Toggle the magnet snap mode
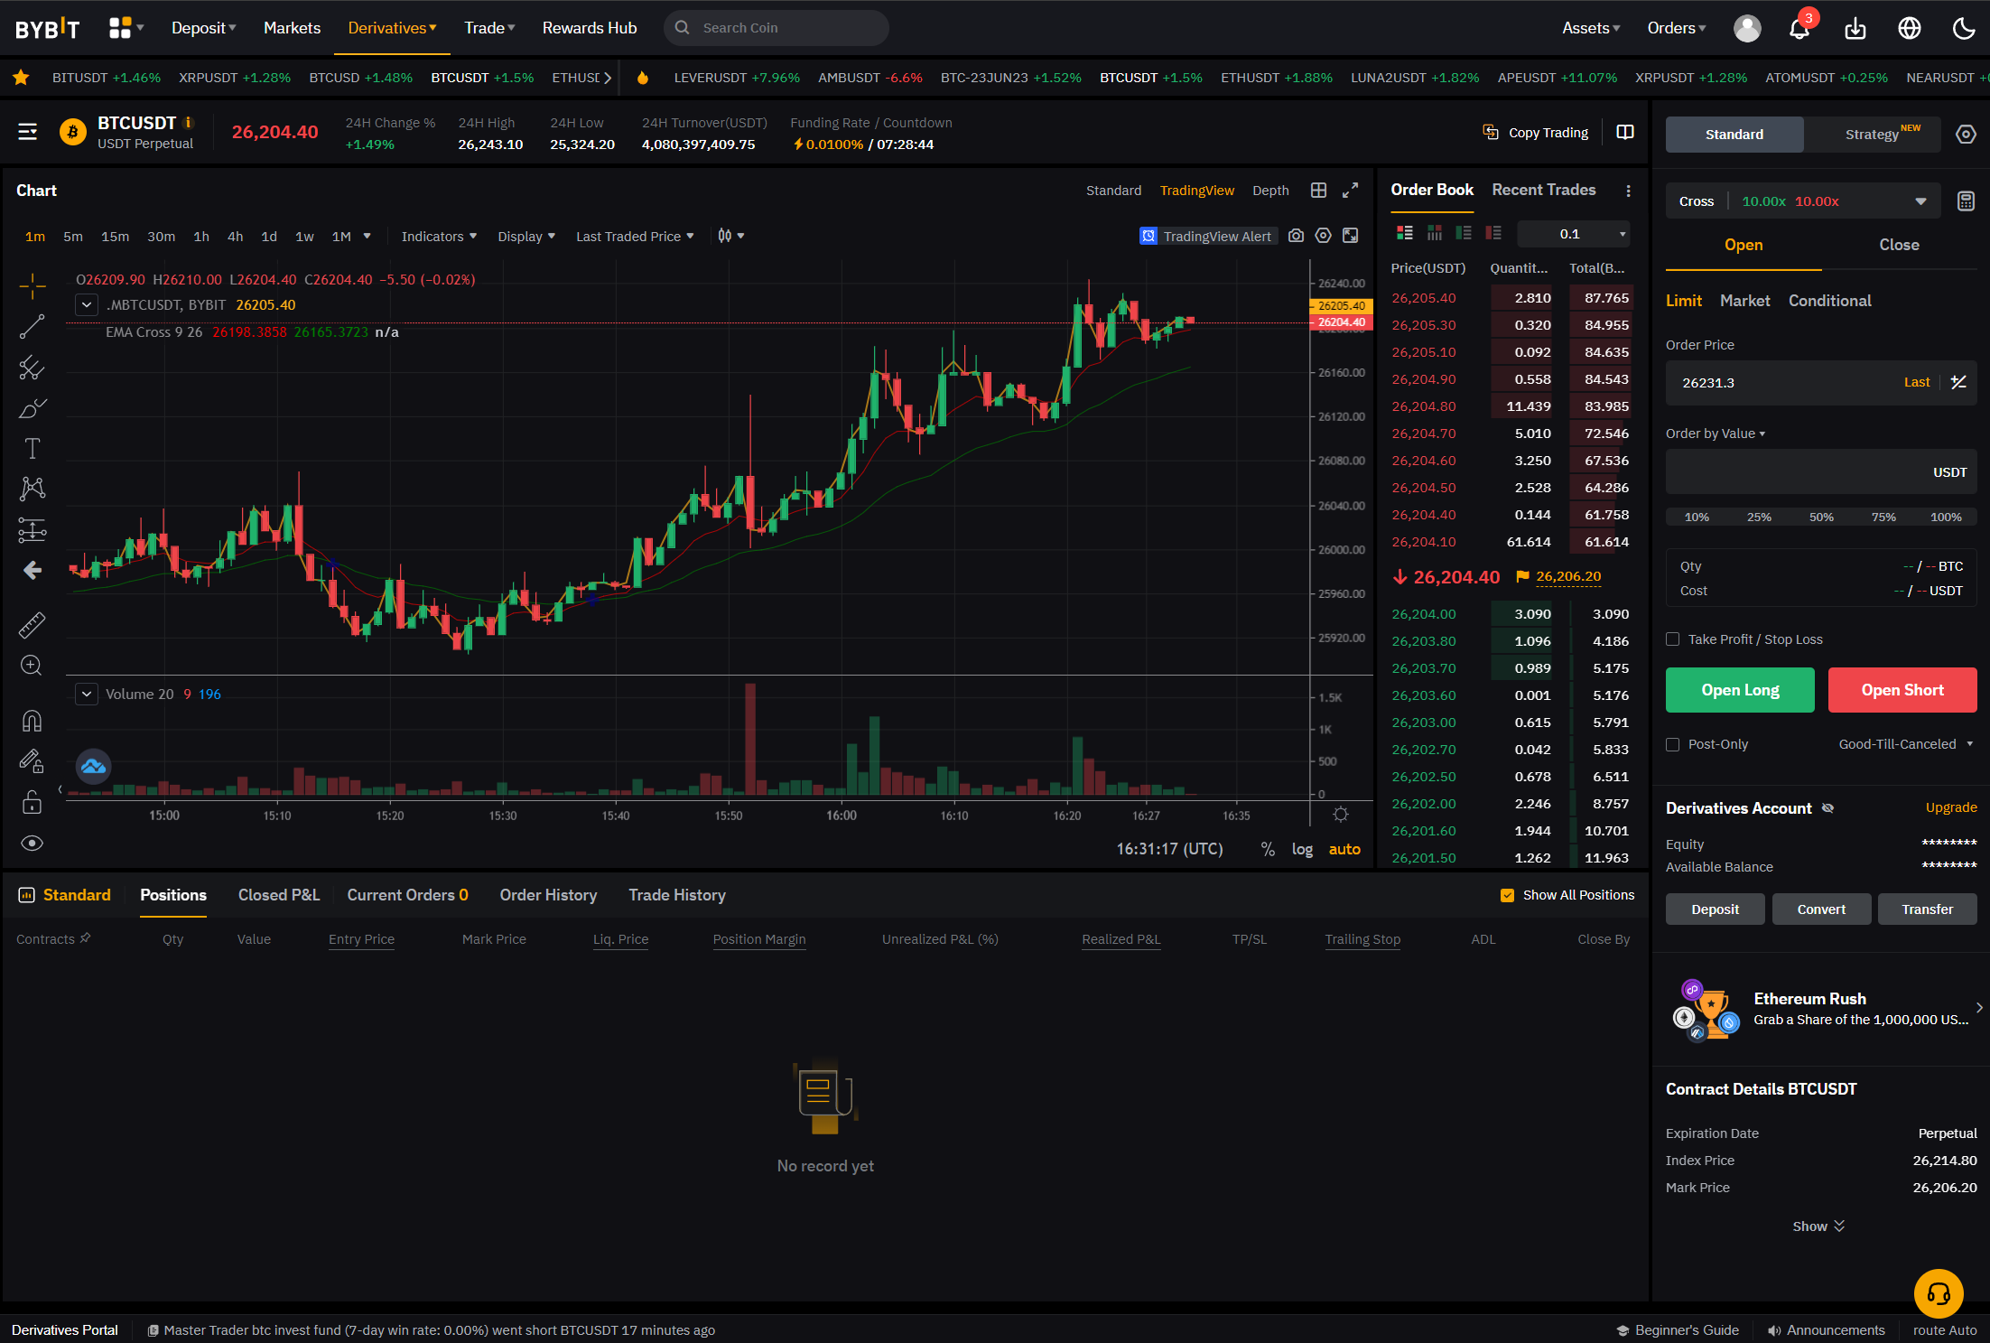 [33, 721]
